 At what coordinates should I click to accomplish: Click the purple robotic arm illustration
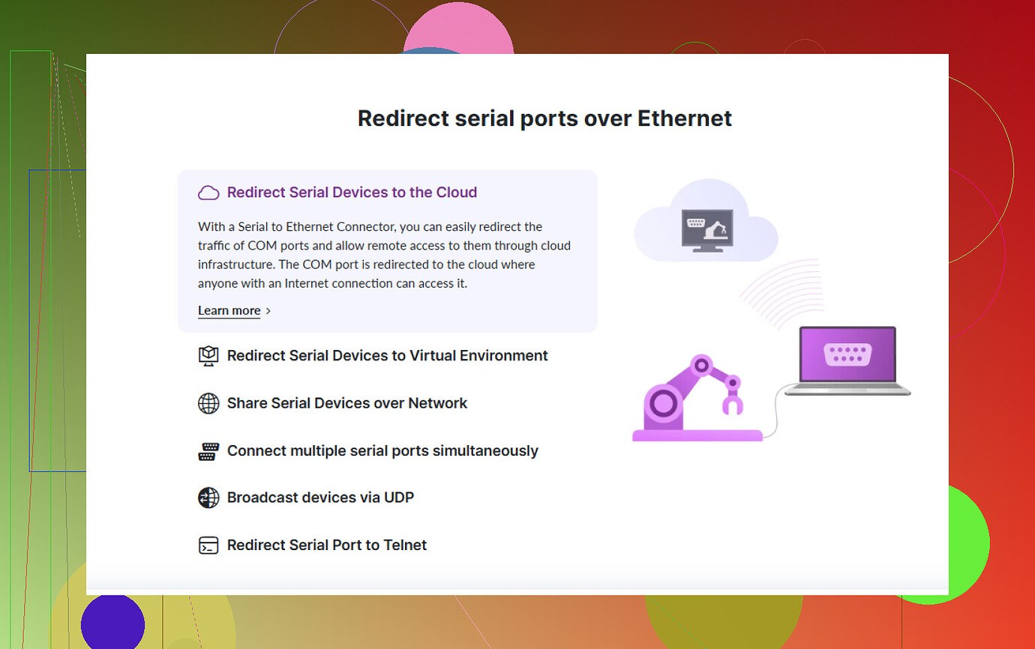point(697,398)
